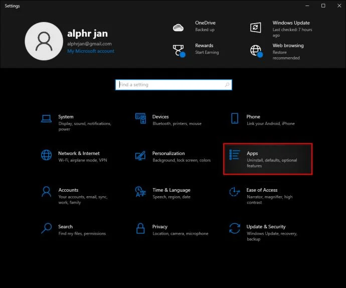346x288 pixels.
Task: Click the Phone icon
Action: click(x=235, y=118)
